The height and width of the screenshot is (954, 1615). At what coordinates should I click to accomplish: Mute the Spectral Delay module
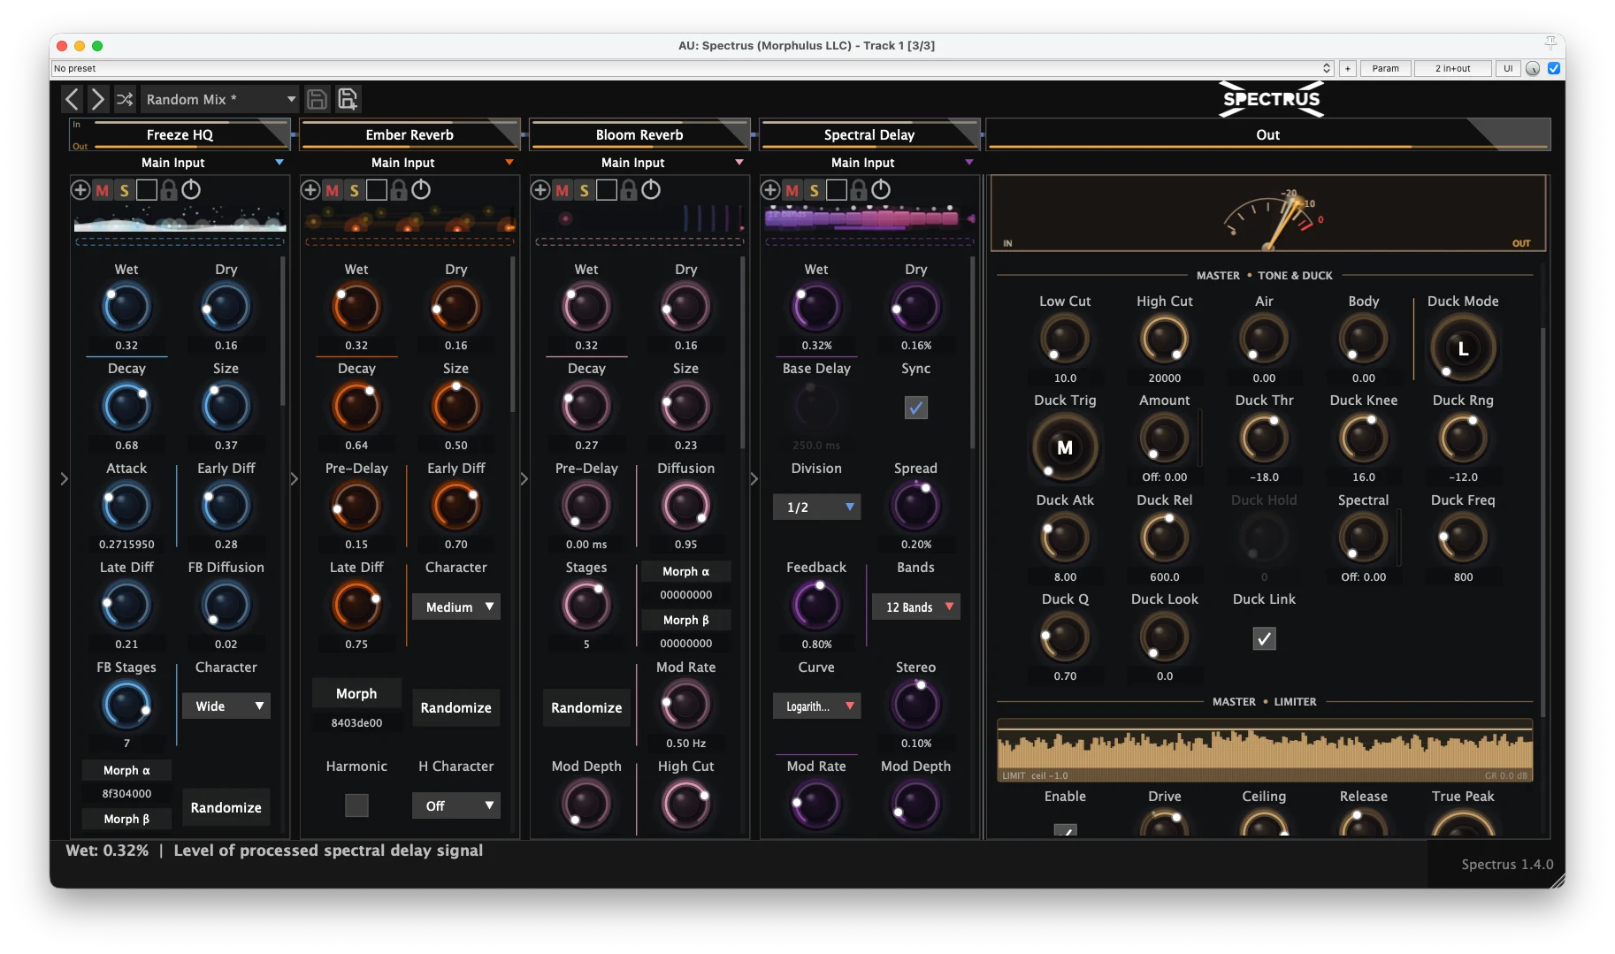point(792,189)
